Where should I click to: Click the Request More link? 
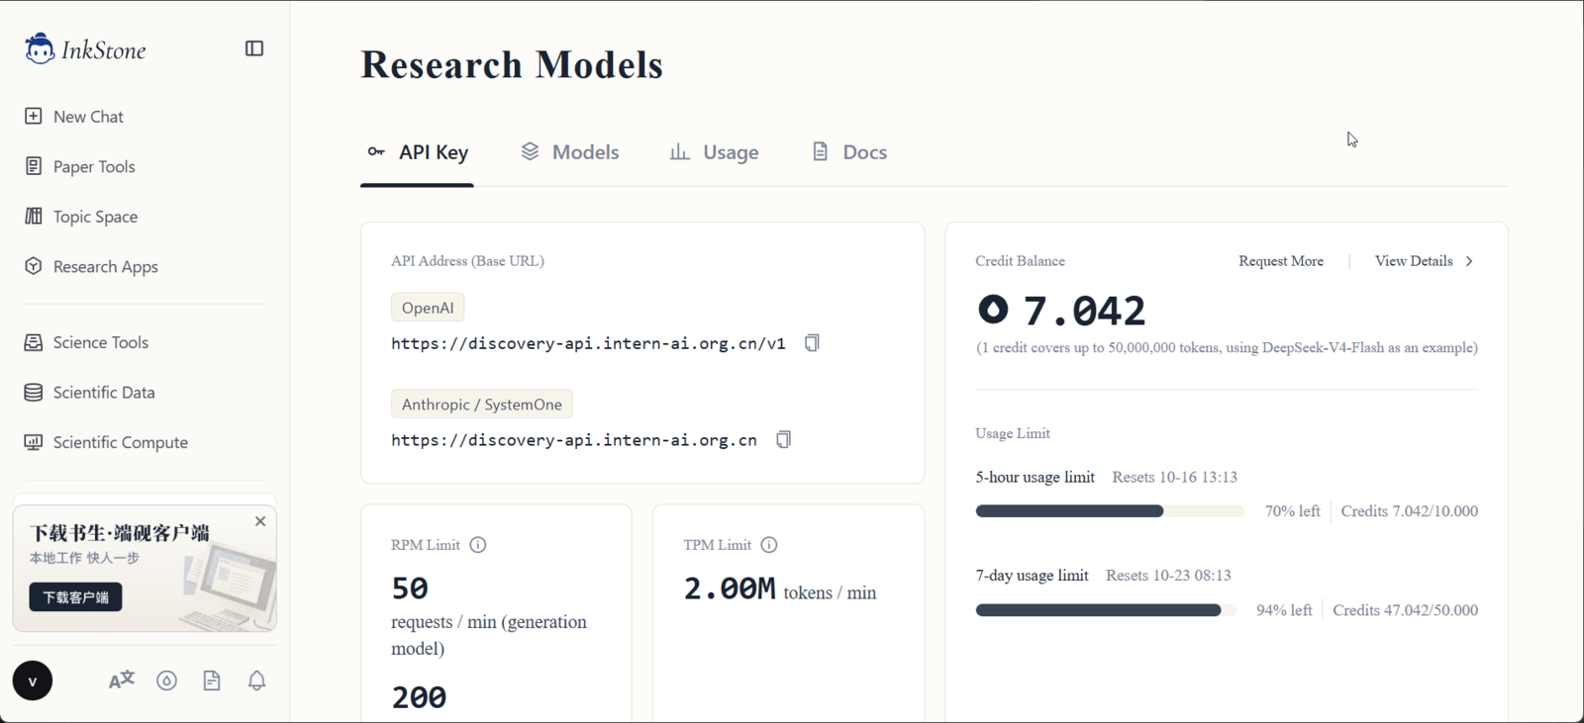(1281, 261)
